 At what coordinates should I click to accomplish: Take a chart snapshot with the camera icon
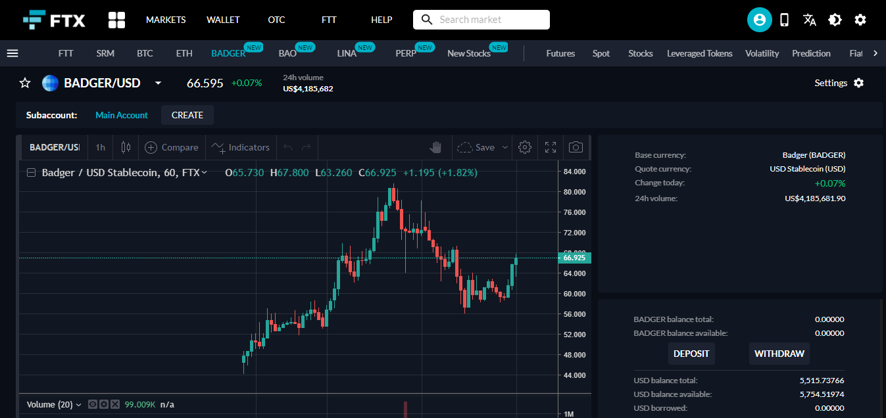tap(576, 147)
